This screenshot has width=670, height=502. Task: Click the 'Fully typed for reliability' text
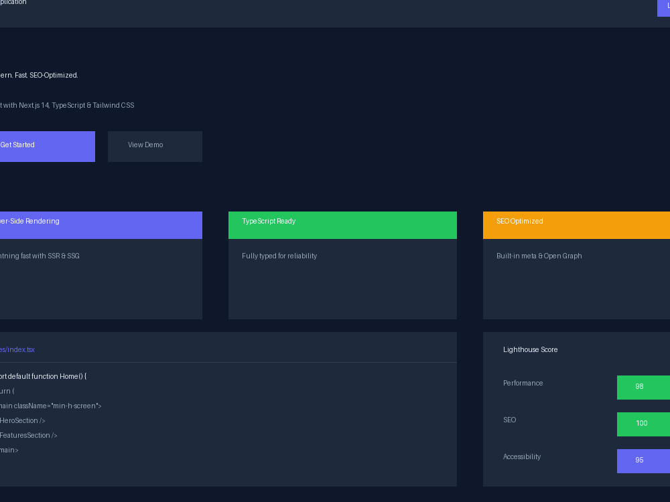click(x=279, y=256)
